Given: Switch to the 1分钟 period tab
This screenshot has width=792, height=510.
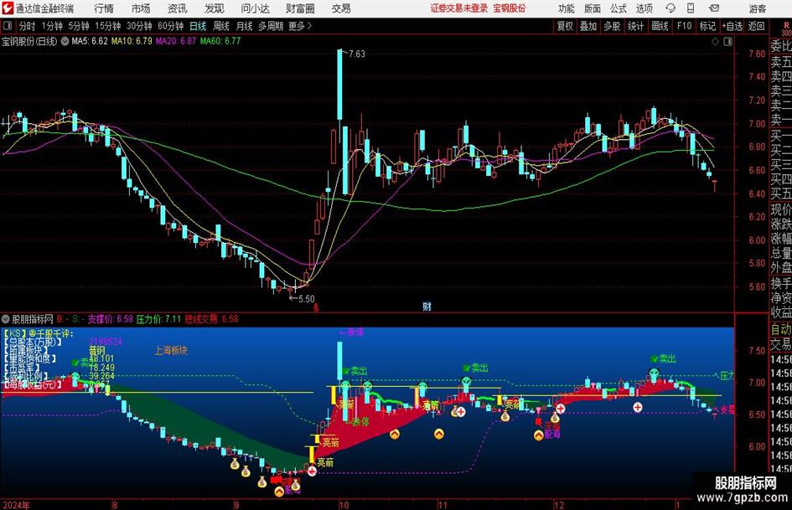Looking at the screenshot, I should pyautogui.click(x=52, y=26).
